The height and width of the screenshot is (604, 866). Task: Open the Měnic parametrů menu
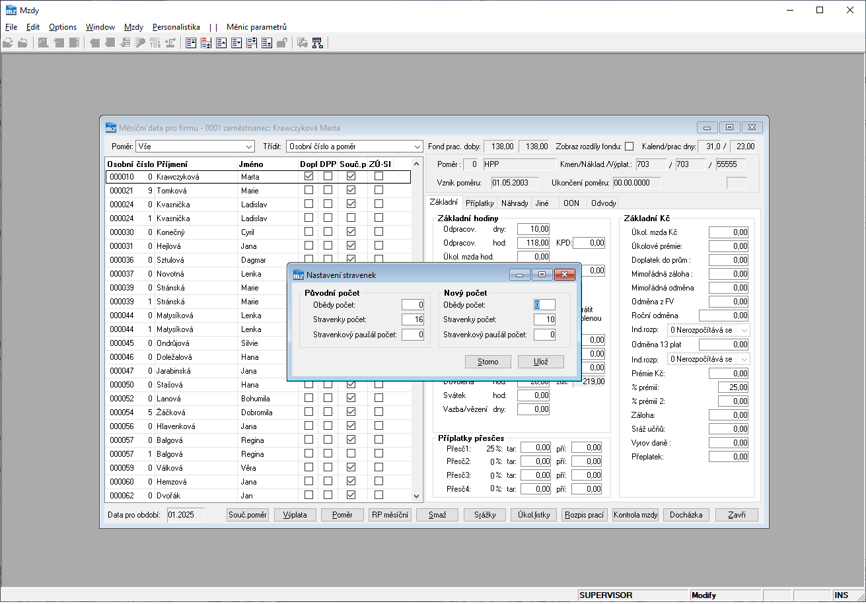click(256, 27)
